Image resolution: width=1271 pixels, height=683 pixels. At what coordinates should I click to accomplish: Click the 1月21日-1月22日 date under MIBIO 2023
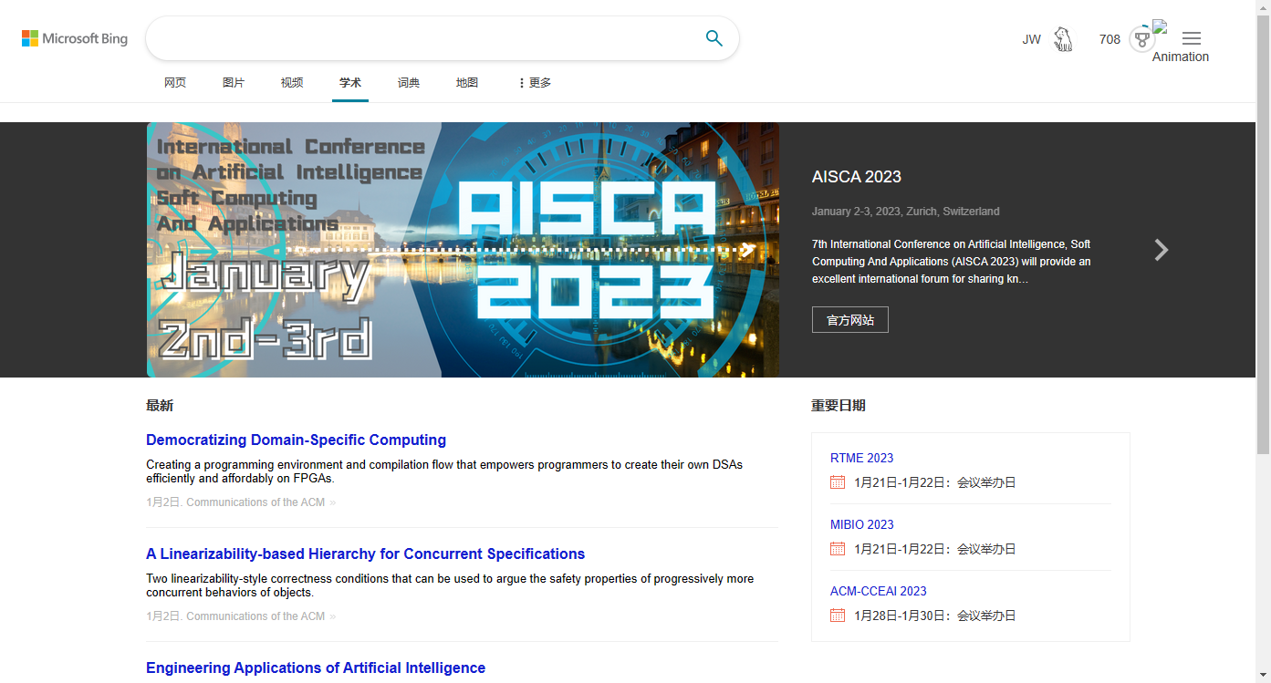pyautogui.click(x=934, y=549)
